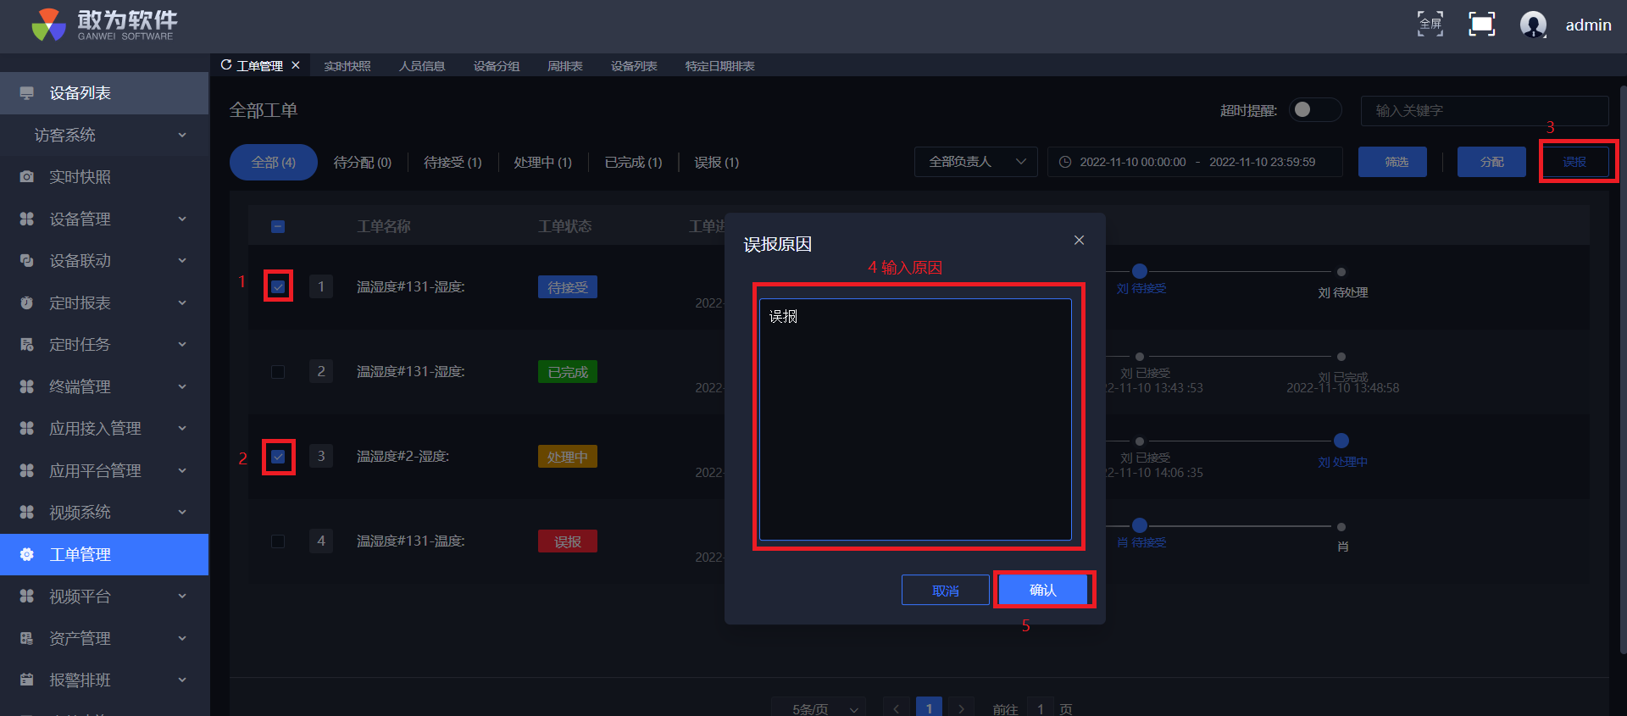Click the refresh icon on 工单管理 tab
Viewport: 1627px width, 716px height.
tap(226, 65)
